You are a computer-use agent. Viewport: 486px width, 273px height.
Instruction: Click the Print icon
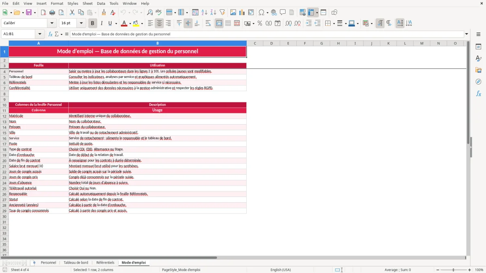point(52,13)
